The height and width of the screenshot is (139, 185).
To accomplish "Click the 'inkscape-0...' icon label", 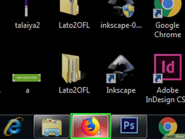I will click(121, 26).
